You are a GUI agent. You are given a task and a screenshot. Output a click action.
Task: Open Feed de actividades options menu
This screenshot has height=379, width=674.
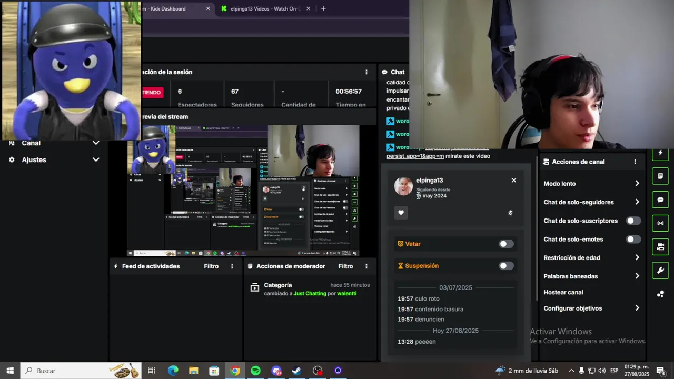point(232,266)
